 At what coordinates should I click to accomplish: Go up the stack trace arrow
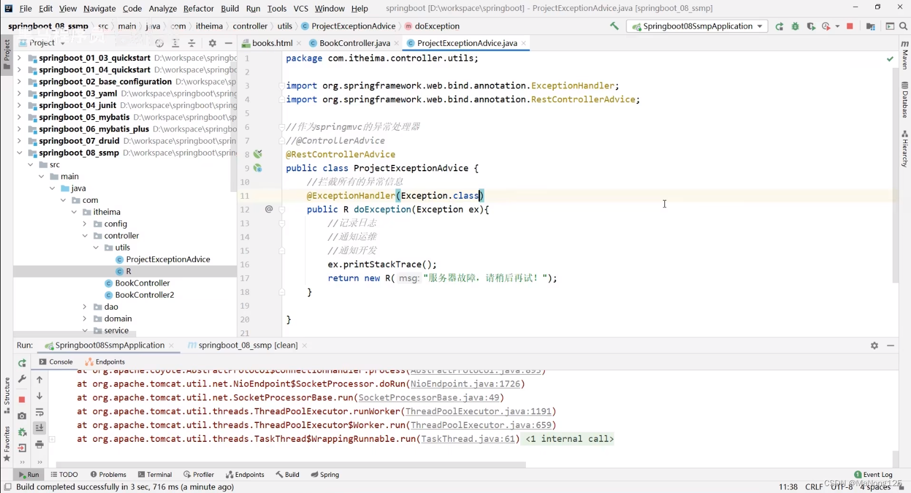(40, 379)
